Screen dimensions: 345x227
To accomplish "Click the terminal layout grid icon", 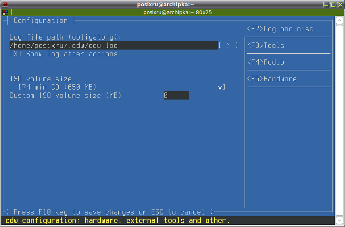I will tap(5, 12).
